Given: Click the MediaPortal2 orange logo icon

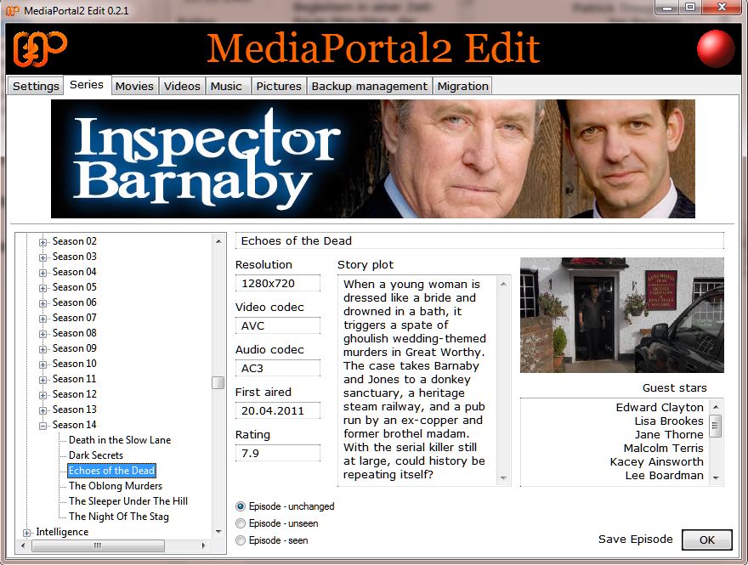Looking at the screenshot, I should point(40,48).
